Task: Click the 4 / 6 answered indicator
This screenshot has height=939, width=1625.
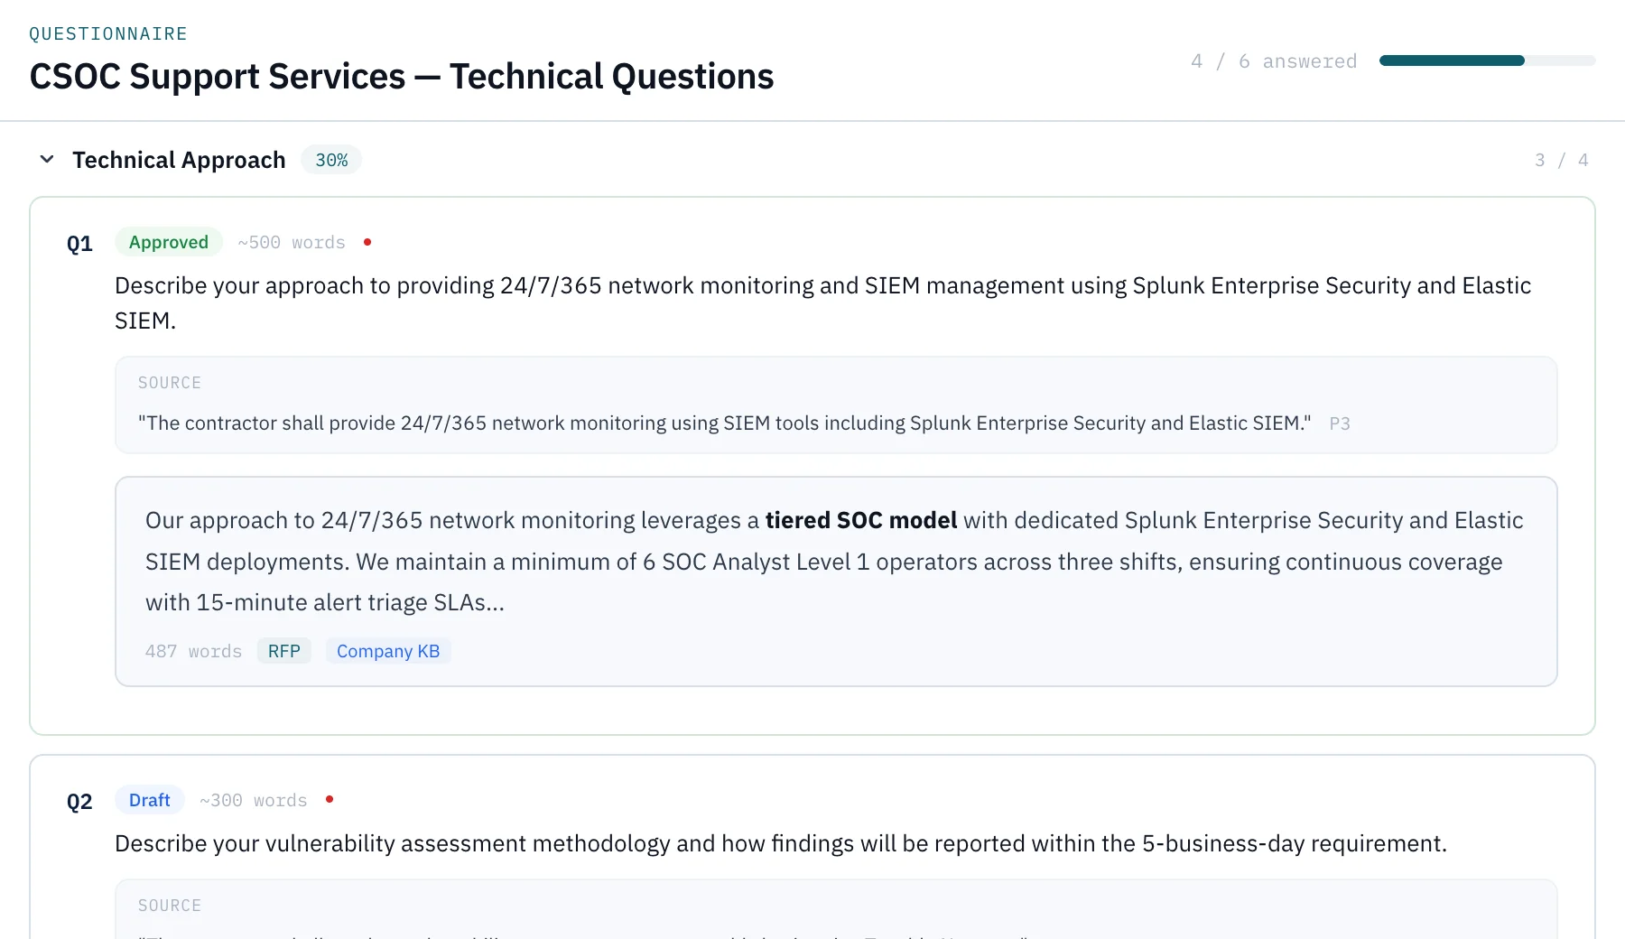Action: coord(1275,60)
